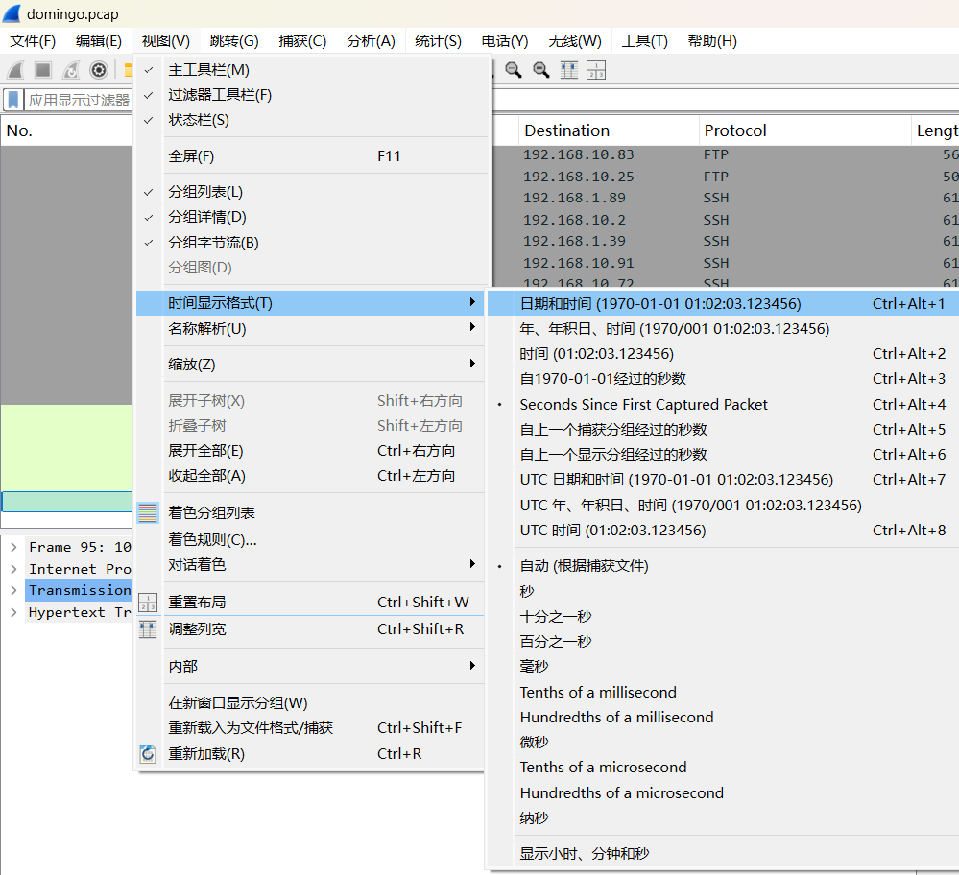
Task: Select 纳秒 precision
Action: (724, 818)
